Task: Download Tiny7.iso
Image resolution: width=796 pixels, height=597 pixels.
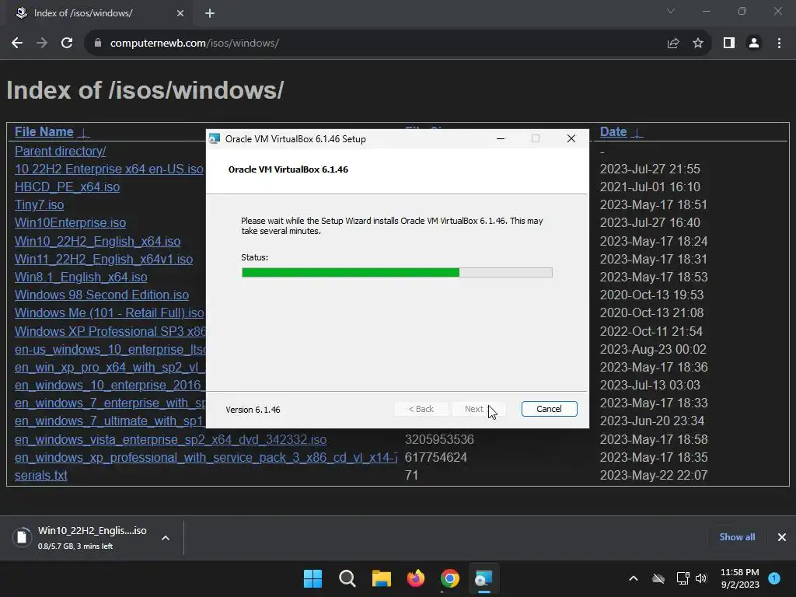Action: [x=39, y=204]
